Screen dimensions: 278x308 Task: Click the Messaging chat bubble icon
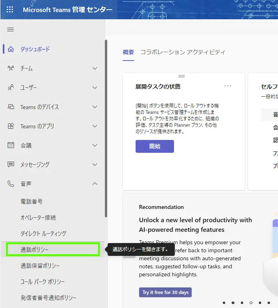click(11, 164)
